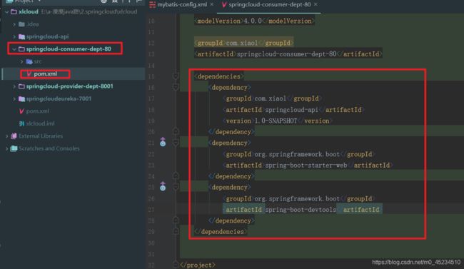Switch to the springcloud-consumer-dept-80 editor tab
464x269 pixels.
click(x=270, y=5)
